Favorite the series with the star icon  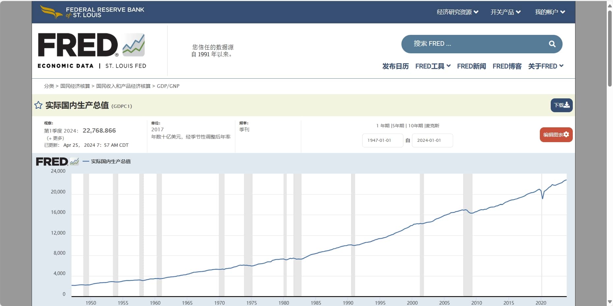point(38,105)
